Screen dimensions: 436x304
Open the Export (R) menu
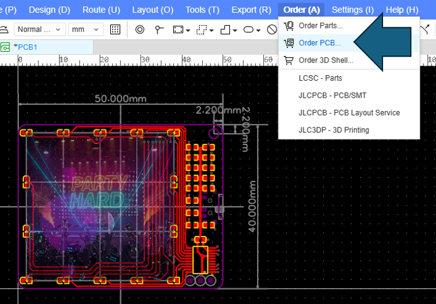point(251,10)
